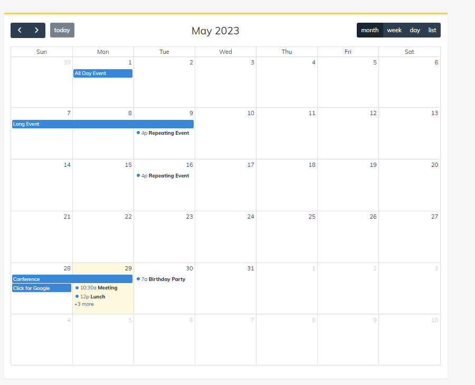Select day number 28
This screenshot has height=385, width=475.
pyautogui.click(x=67, y=268)
